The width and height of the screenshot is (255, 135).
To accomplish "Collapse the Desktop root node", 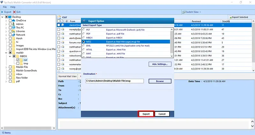I will tap(2, 17).
